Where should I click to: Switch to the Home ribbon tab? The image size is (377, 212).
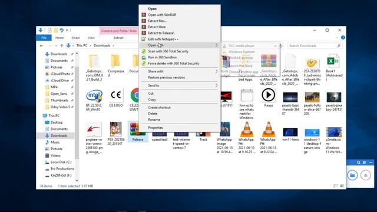coord(59,38)
